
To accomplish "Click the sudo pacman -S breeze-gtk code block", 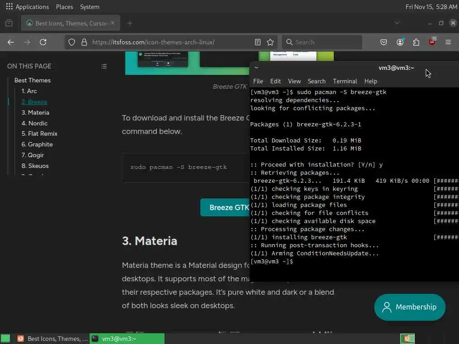I will (x=186, y=168).
